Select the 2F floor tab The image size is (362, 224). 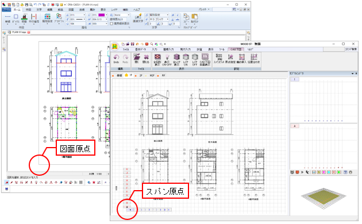141,75
